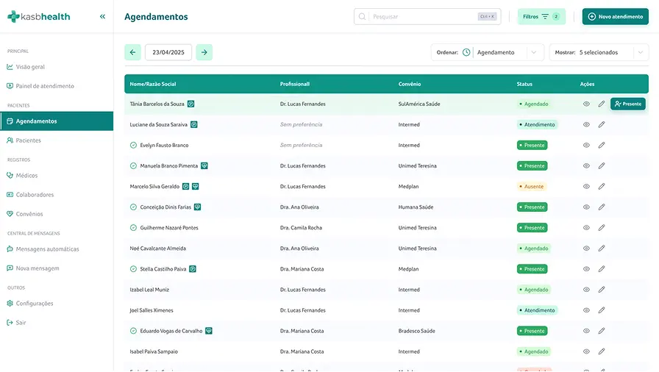The image size is (659, 372).
Task: View details eye icon for Stella Castilho Paiva
Action: point(586,269)
